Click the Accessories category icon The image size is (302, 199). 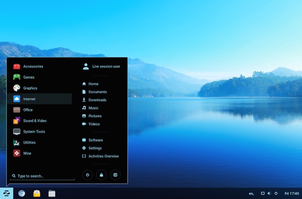16,66
